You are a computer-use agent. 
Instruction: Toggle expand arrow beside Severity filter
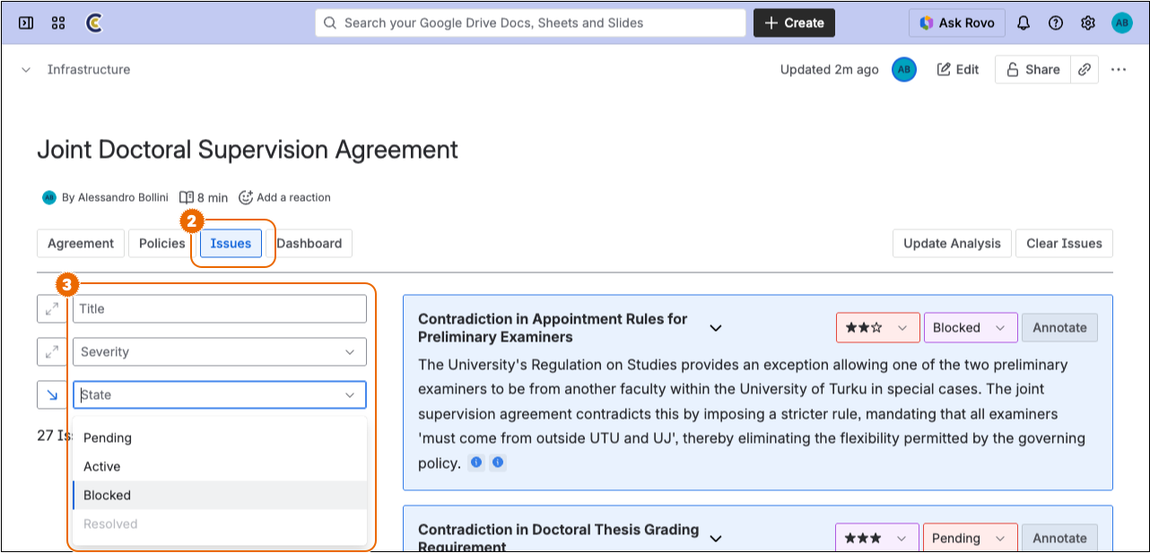(x=50, y=352)
